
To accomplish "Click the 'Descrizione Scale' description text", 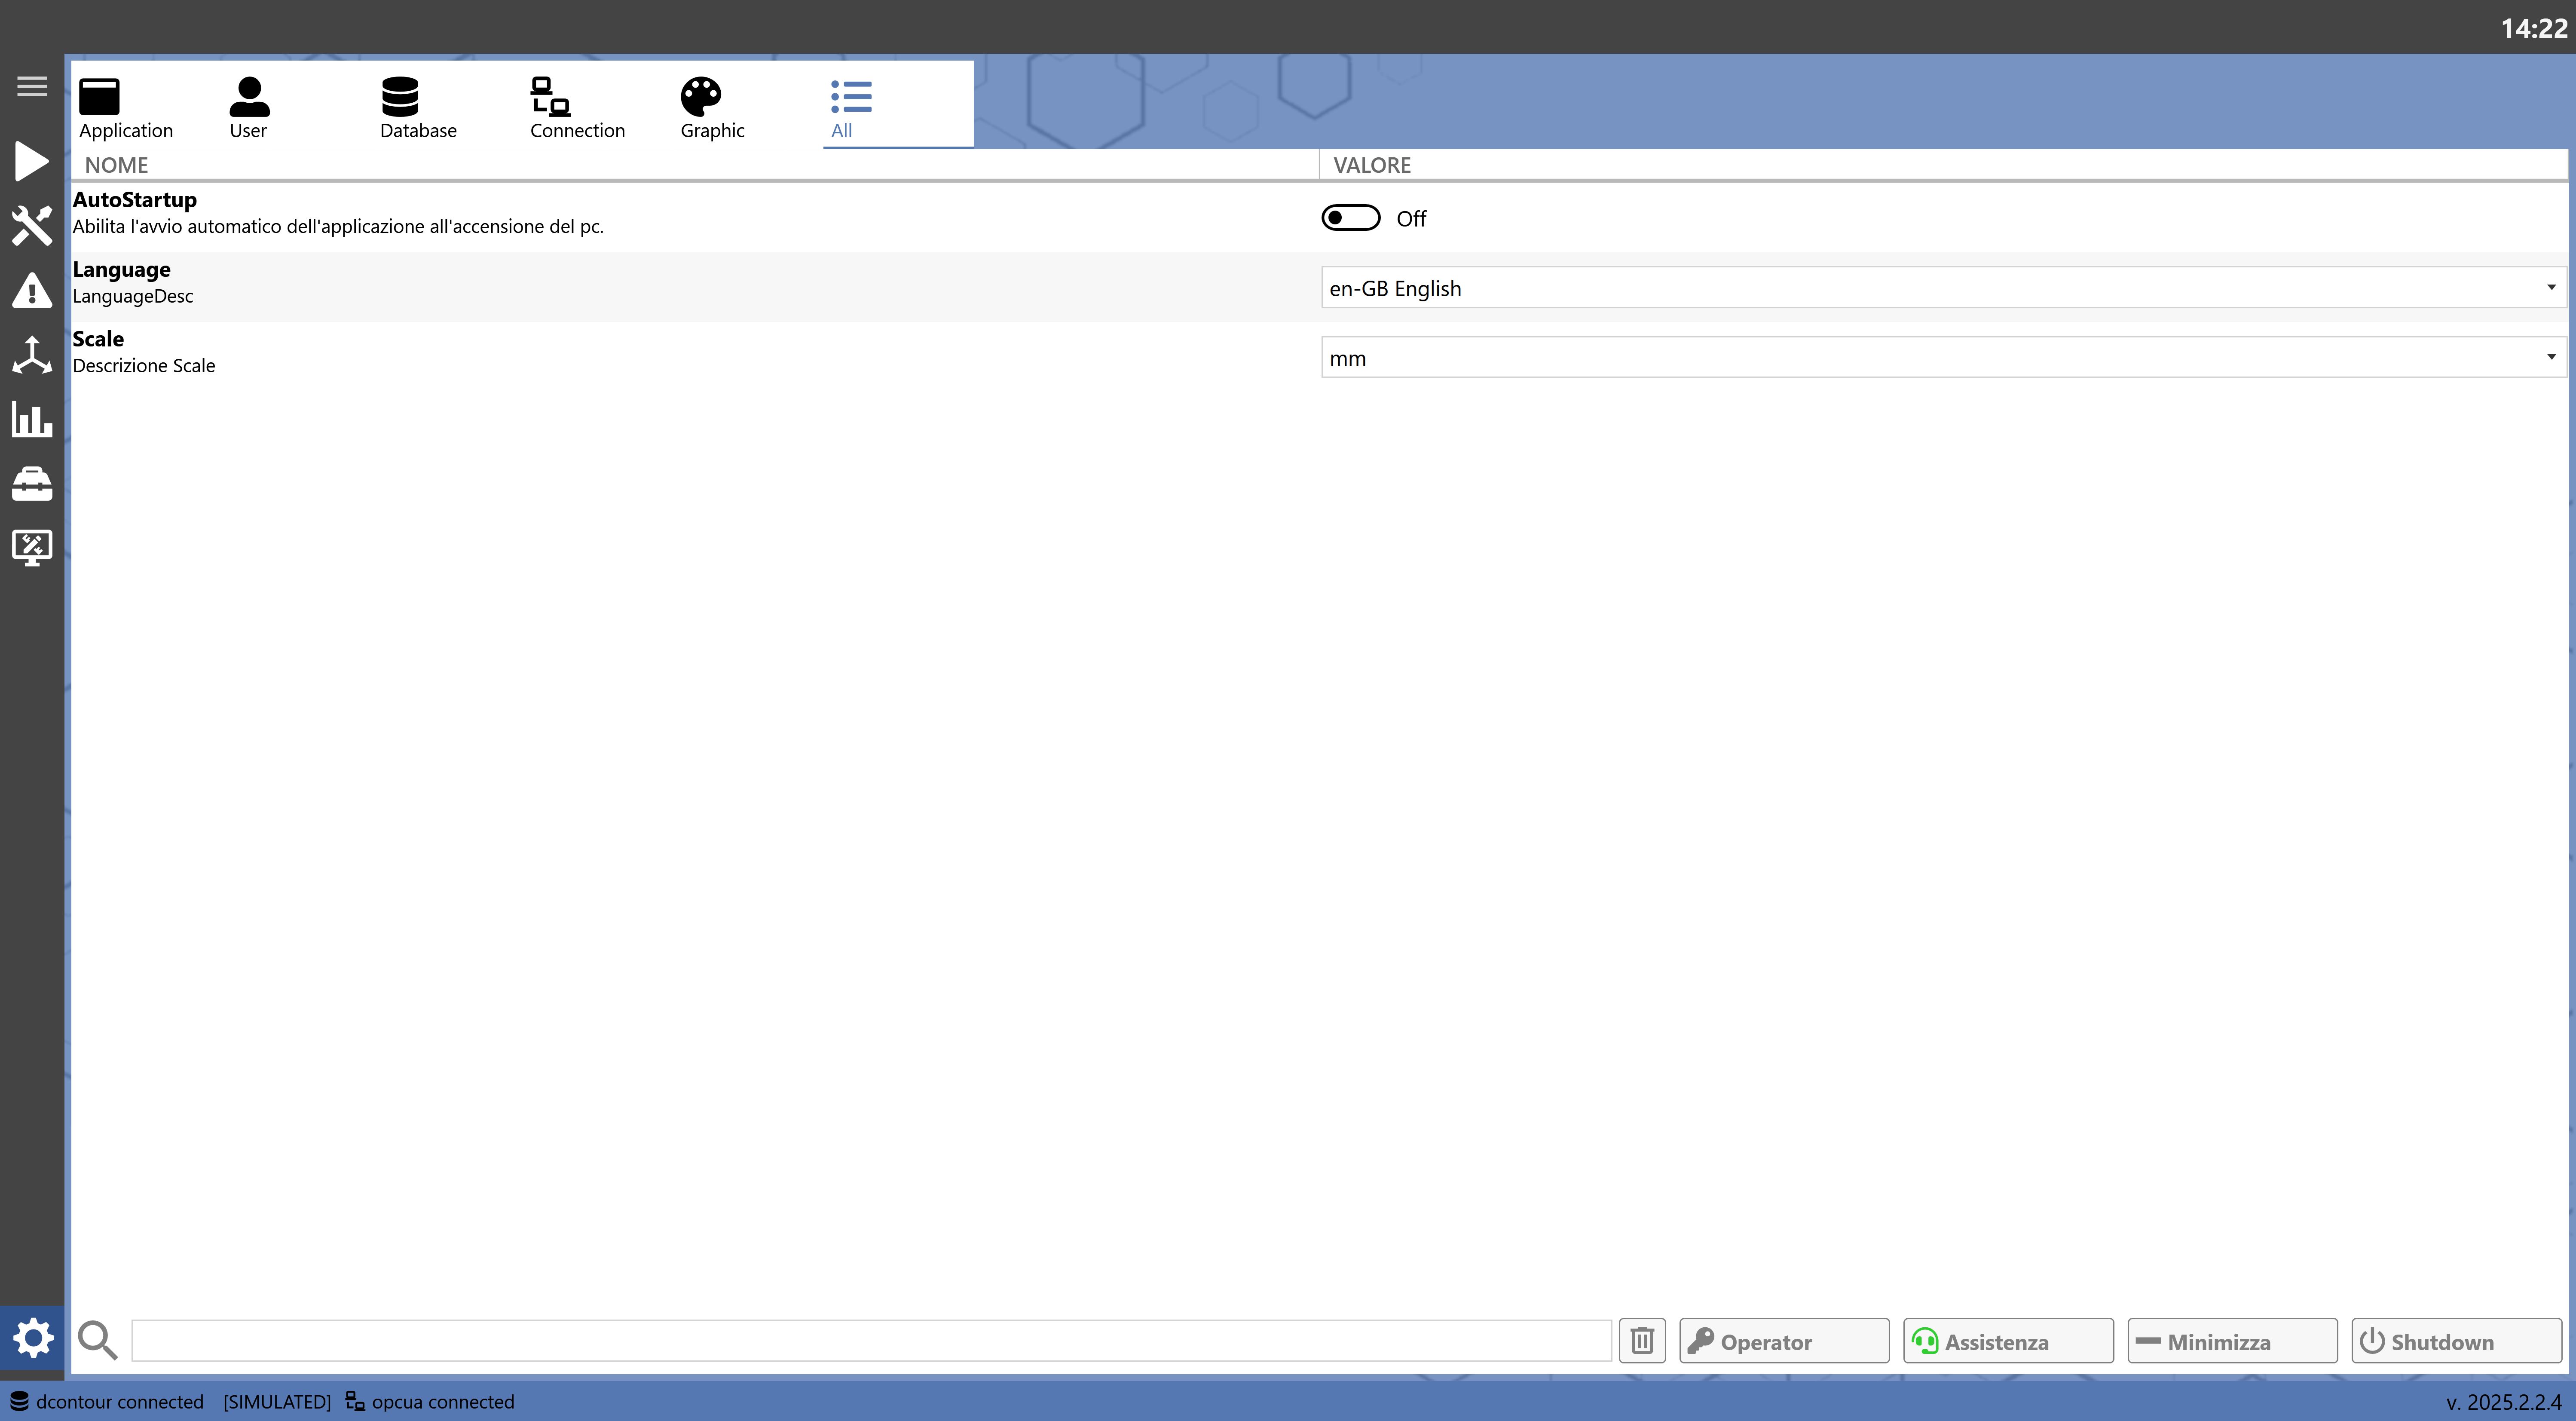I will pyautogui.click(x=144, y=366).
